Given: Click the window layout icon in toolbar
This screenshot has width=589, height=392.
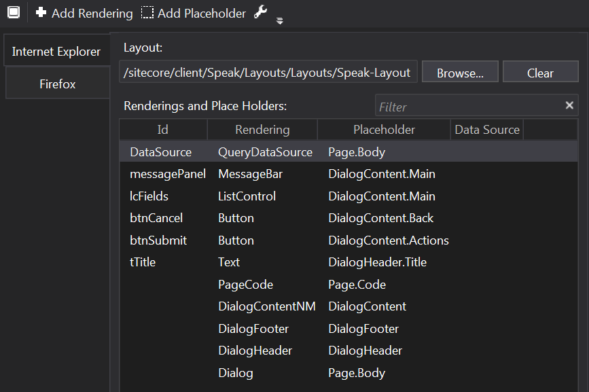Looking at the screenshot, I should (14, 13).
